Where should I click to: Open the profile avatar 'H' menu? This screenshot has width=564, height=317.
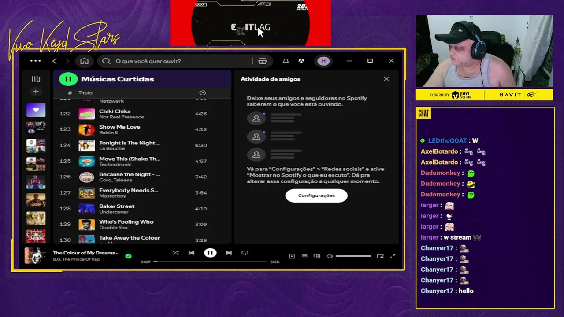[x=323, y=61]
